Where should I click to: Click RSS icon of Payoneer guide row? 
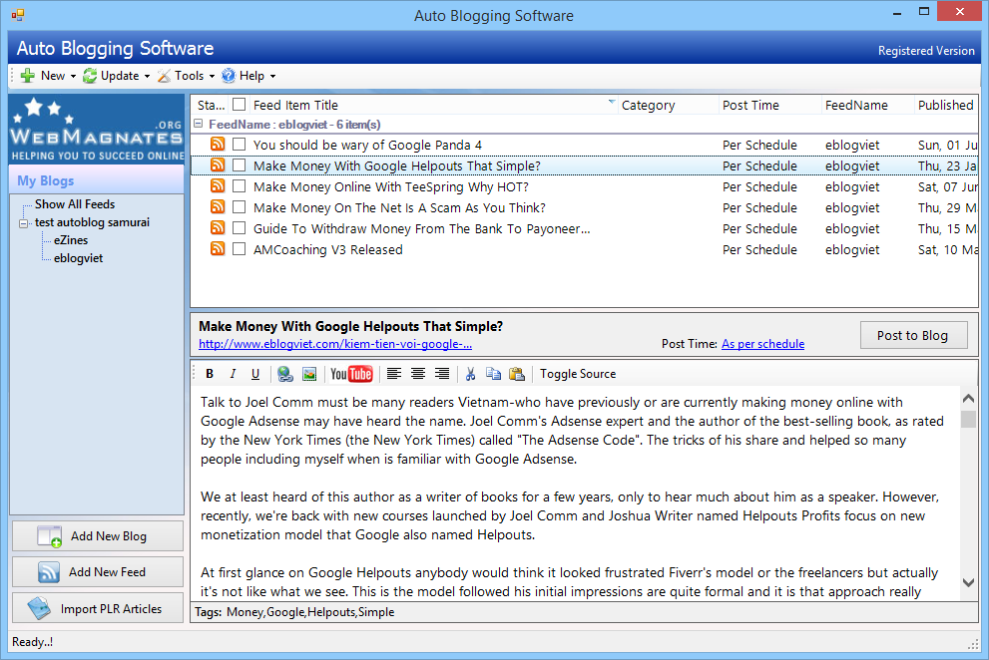217,227
